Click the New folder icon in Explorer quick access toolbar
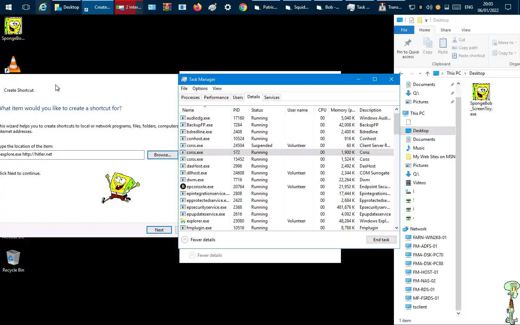The height and width of the screenshot is (325, 520). pyautogui.click(x=420, y=20)
